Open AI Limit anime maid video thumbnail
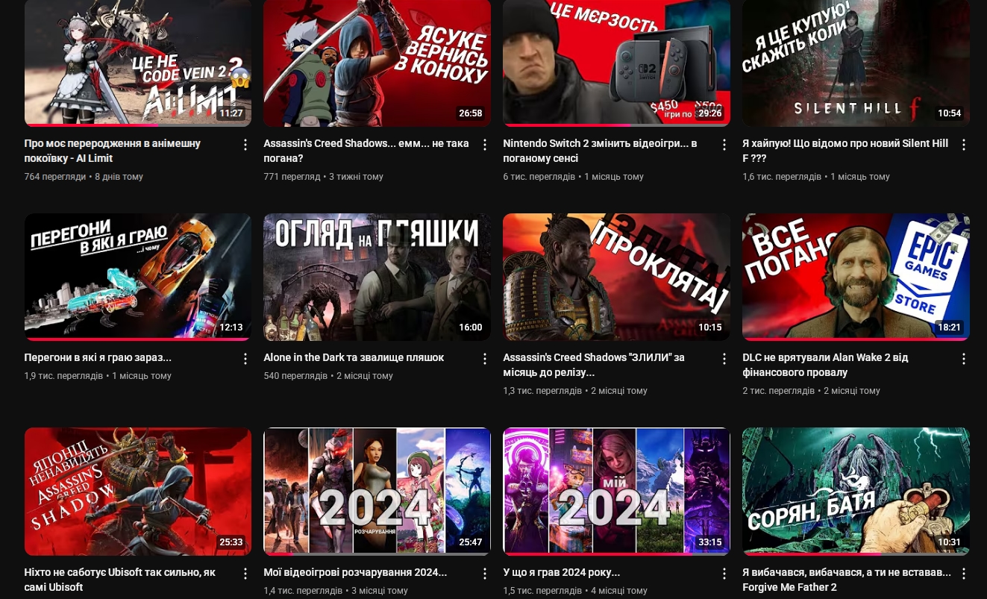The height and width of the screenshot is (599, 987). point(138,63)
